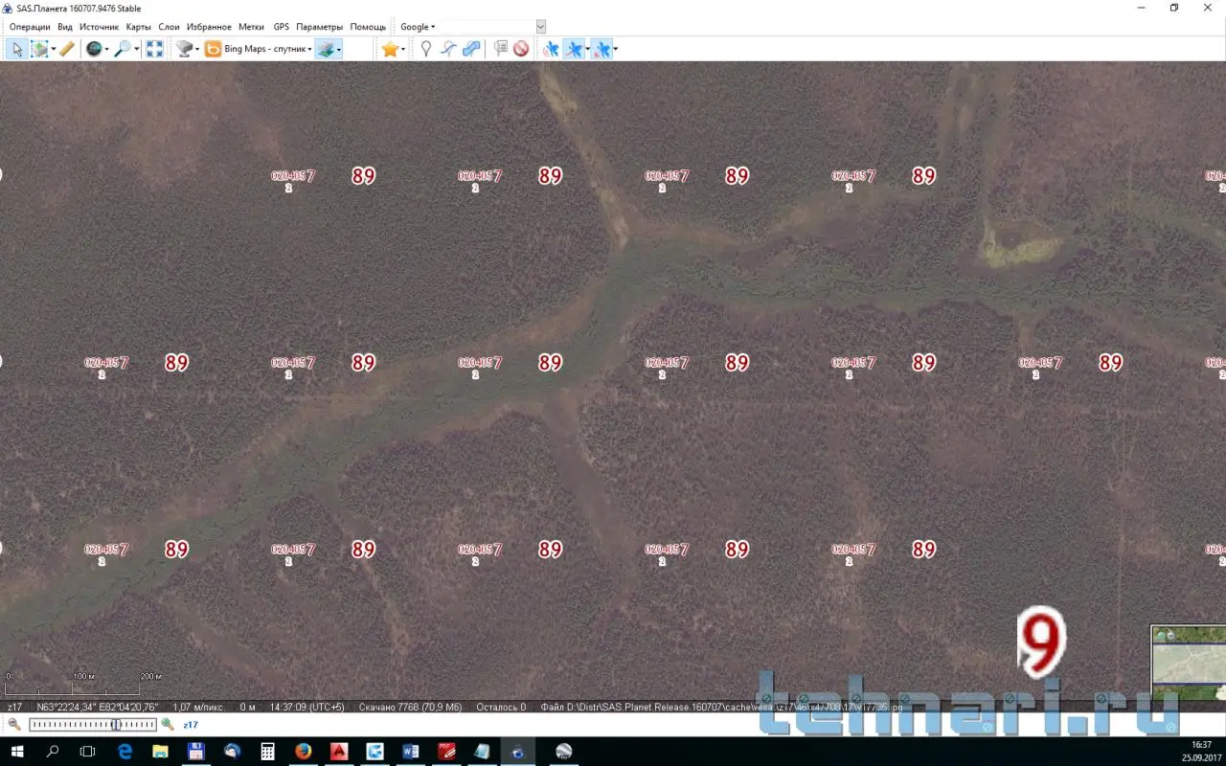This screenshot has height=766, width=1226.
Task: Click the overlay layers stack icon
Action: 326,49
